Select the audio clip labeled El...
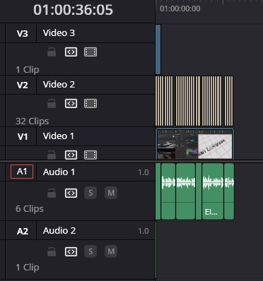This screenshot has width=263, height=281. coord(213,191)
